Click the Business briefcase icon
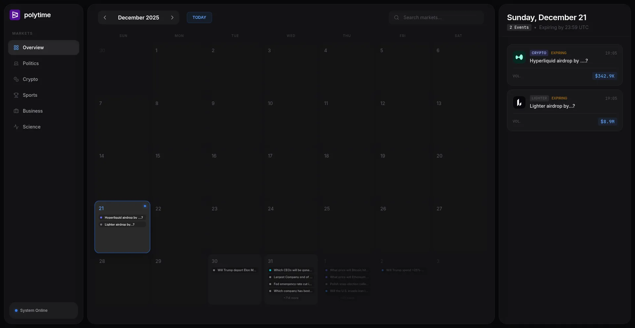Viewport: 635px width, 328px height. click(x=16, y=111)
